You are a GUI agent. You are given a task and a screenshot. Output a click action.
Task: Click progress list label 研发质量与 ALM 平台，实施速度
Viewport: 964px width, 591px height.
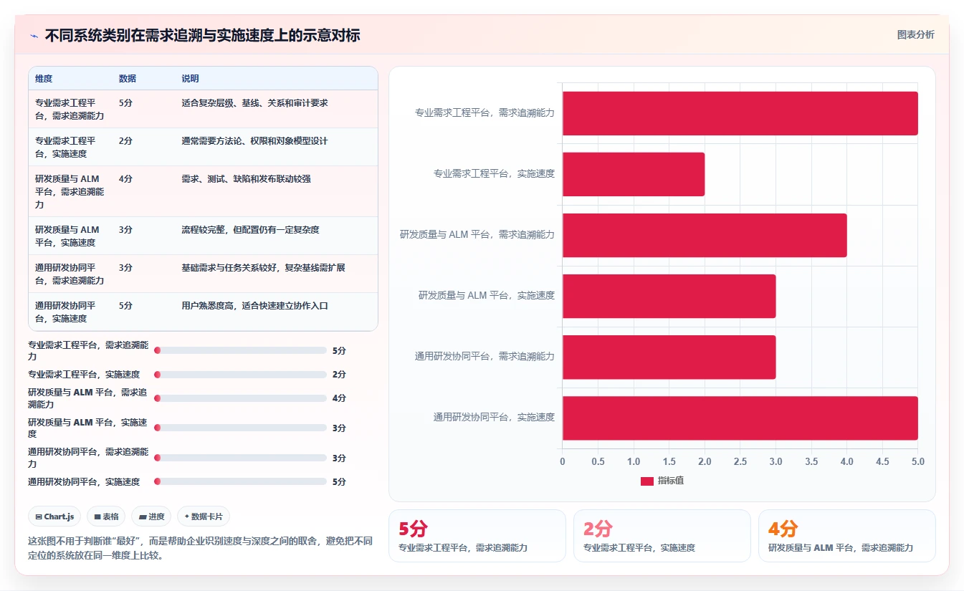click(x=87, y=428)
